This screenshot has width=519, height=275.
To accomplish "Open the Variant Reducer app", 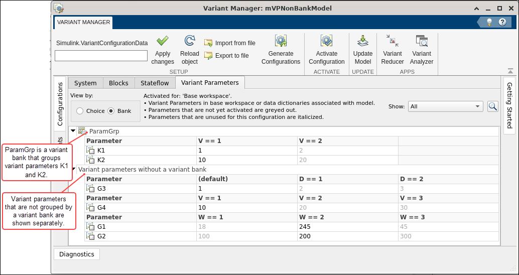I will [393, 50].
